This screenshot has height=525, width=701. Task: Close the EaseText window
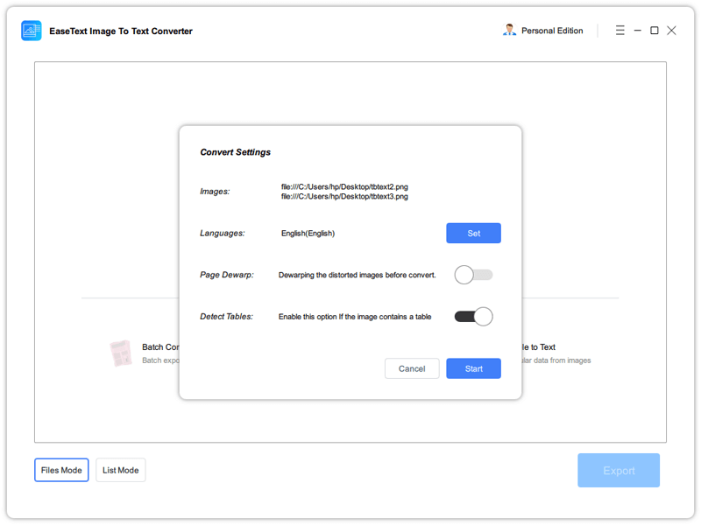coord(671,31)
